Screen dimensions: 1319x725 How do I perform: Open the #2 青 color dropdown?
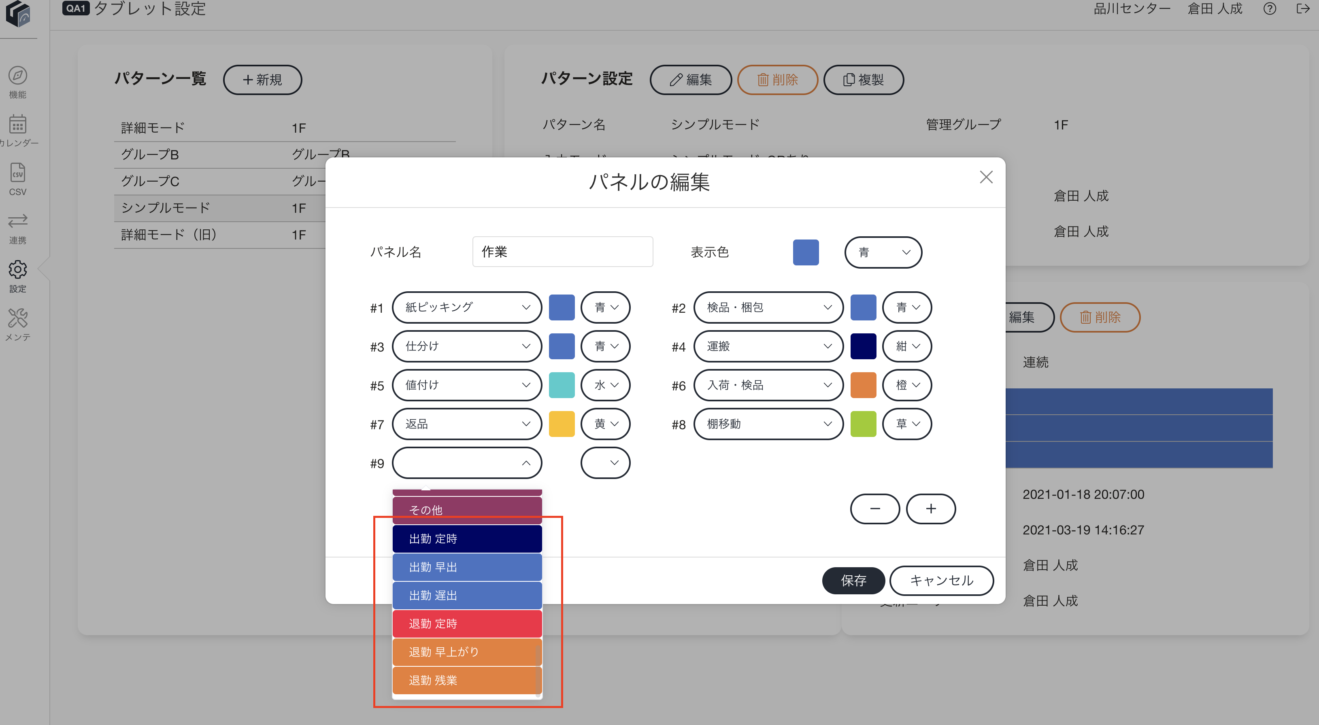coord(907,307)
